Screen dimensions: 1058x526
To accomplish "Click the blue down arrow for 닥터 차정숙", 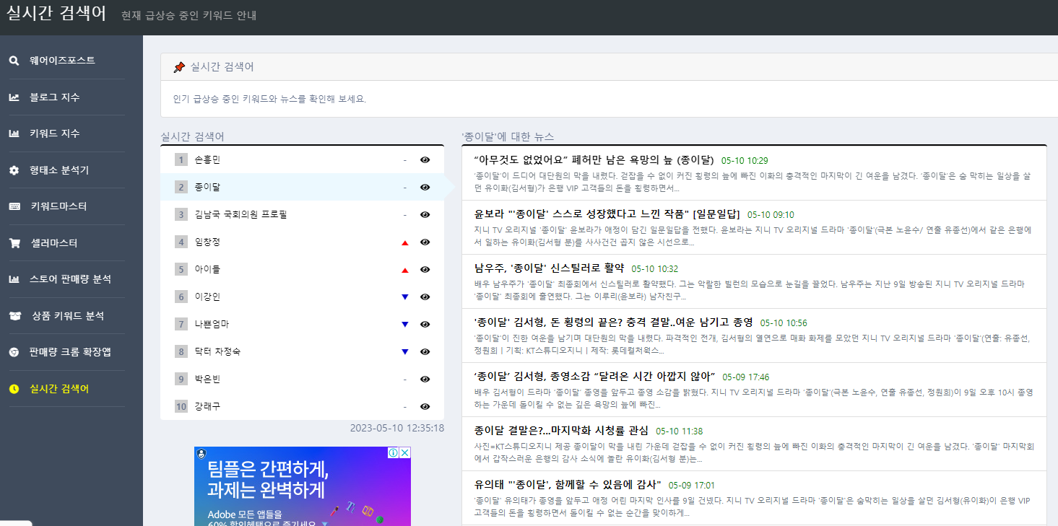I will pos(405,352).
